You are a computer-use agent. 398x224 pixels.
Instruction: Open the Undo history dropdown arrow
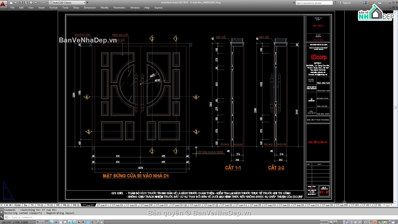point(39,3)
